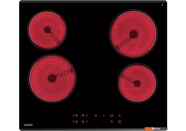The width and height of the screenshot is (186, 131).
Task: Select the top-left zone selector icon
Action: 77,115
